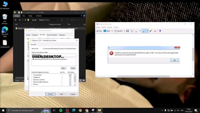
Task: Click OK in the captured error dialog
Action: click(x=174, y=60)
